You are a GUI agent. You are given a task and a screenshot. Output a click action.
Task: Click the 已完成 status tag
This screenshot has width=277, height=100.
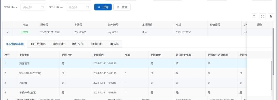[x=25, y=32]
